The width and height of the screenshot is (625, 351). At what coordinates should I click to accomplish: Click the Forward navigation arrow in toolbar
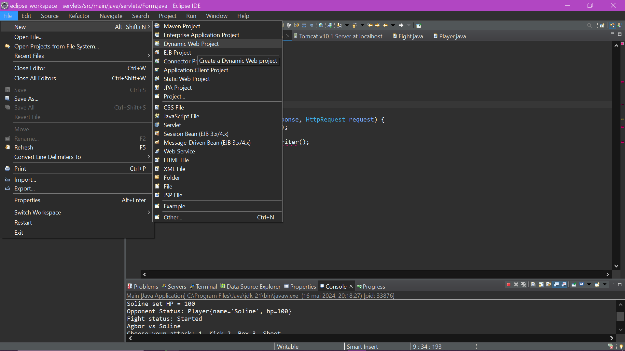coord(401,25)
